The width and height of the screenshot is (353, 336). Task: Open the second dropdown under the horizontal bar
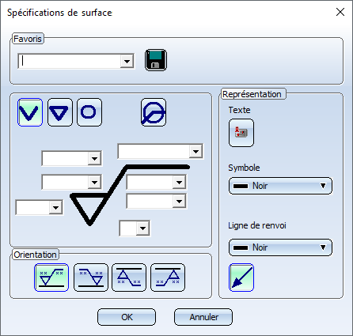[x=179, y=202]
